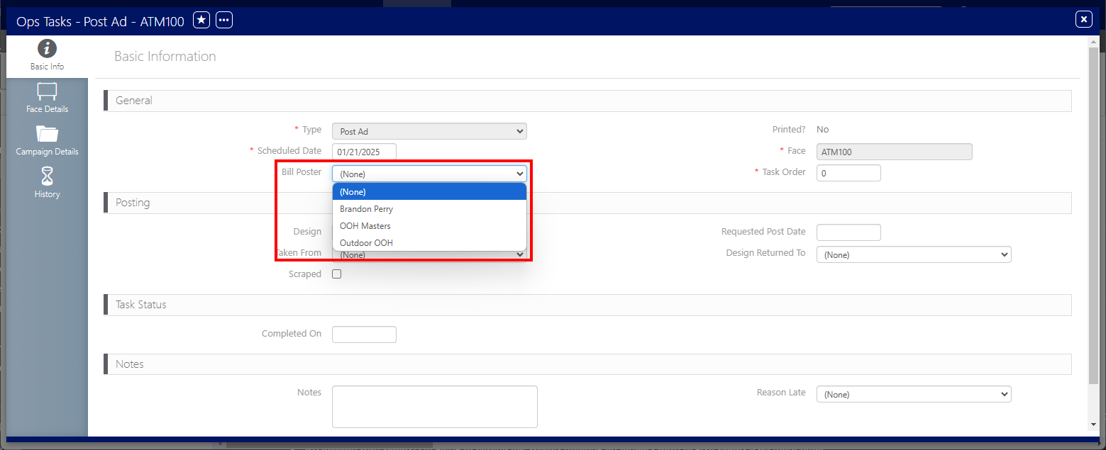The height and width of the screenshot is (450, 1106).
Task: Open the Design Returned To dropdown
Action: click(x=914, y=254)
